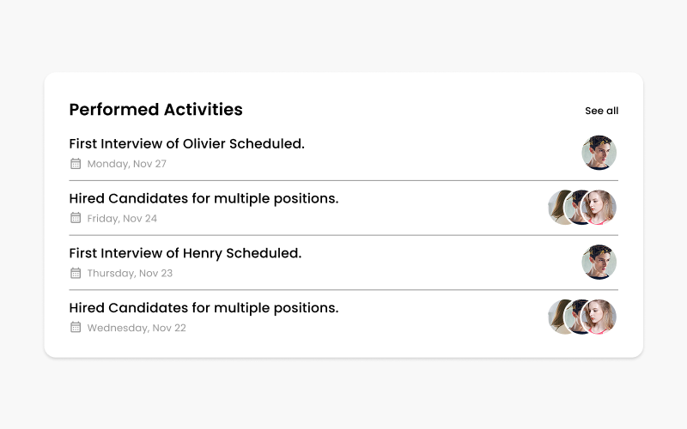687x429 pixels.
Task: Click the Friday, Nov 24 date text
Action: (122, 219)
